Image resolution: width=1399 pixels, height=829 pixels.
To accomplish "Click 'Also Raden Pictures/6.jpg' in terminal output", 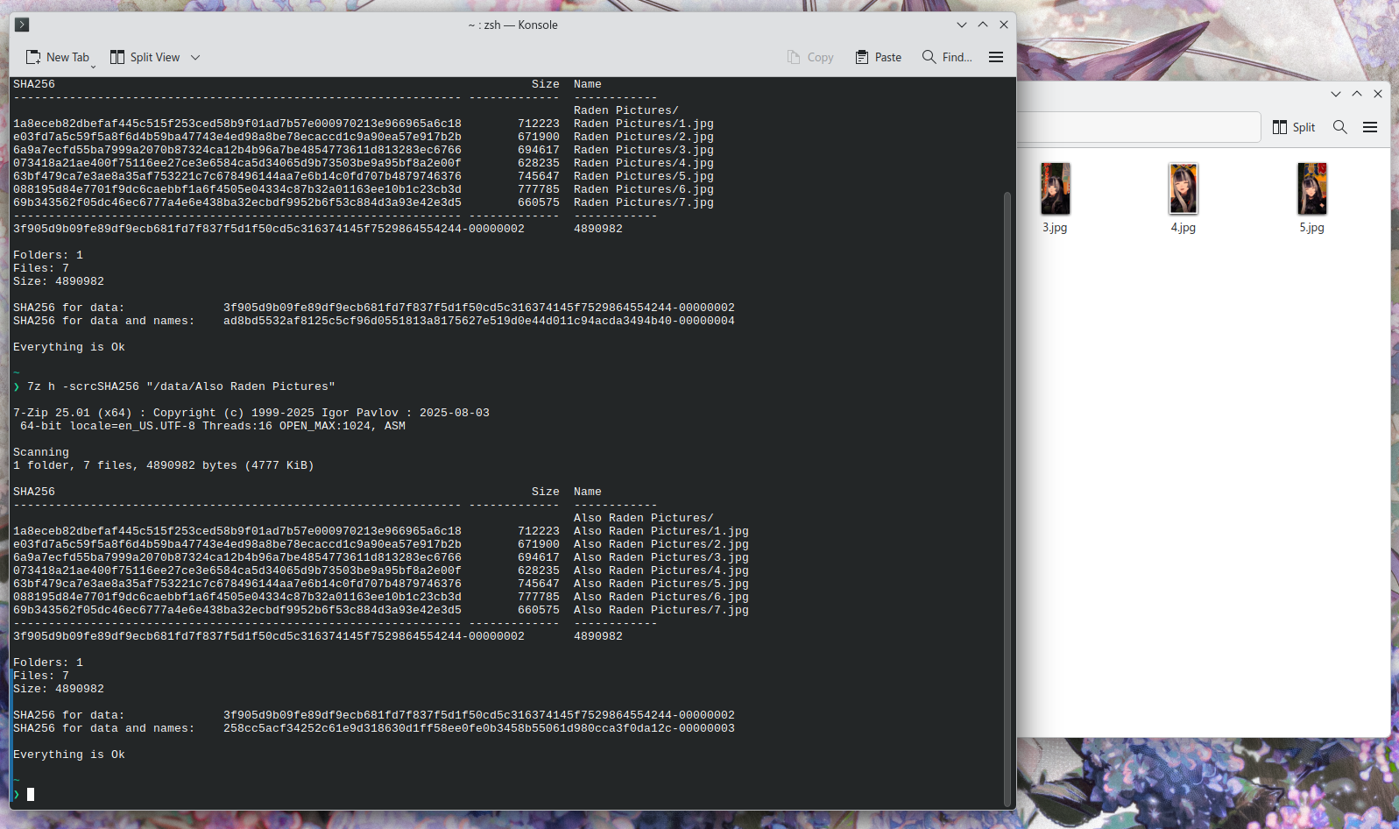I will pos(661,597).
